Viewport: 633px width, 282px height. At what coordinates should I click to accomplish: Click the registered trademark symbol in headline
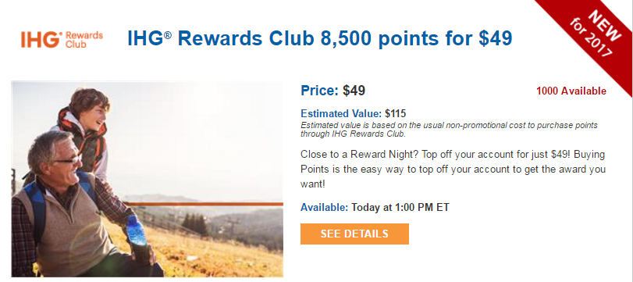[x=168, y=34]
